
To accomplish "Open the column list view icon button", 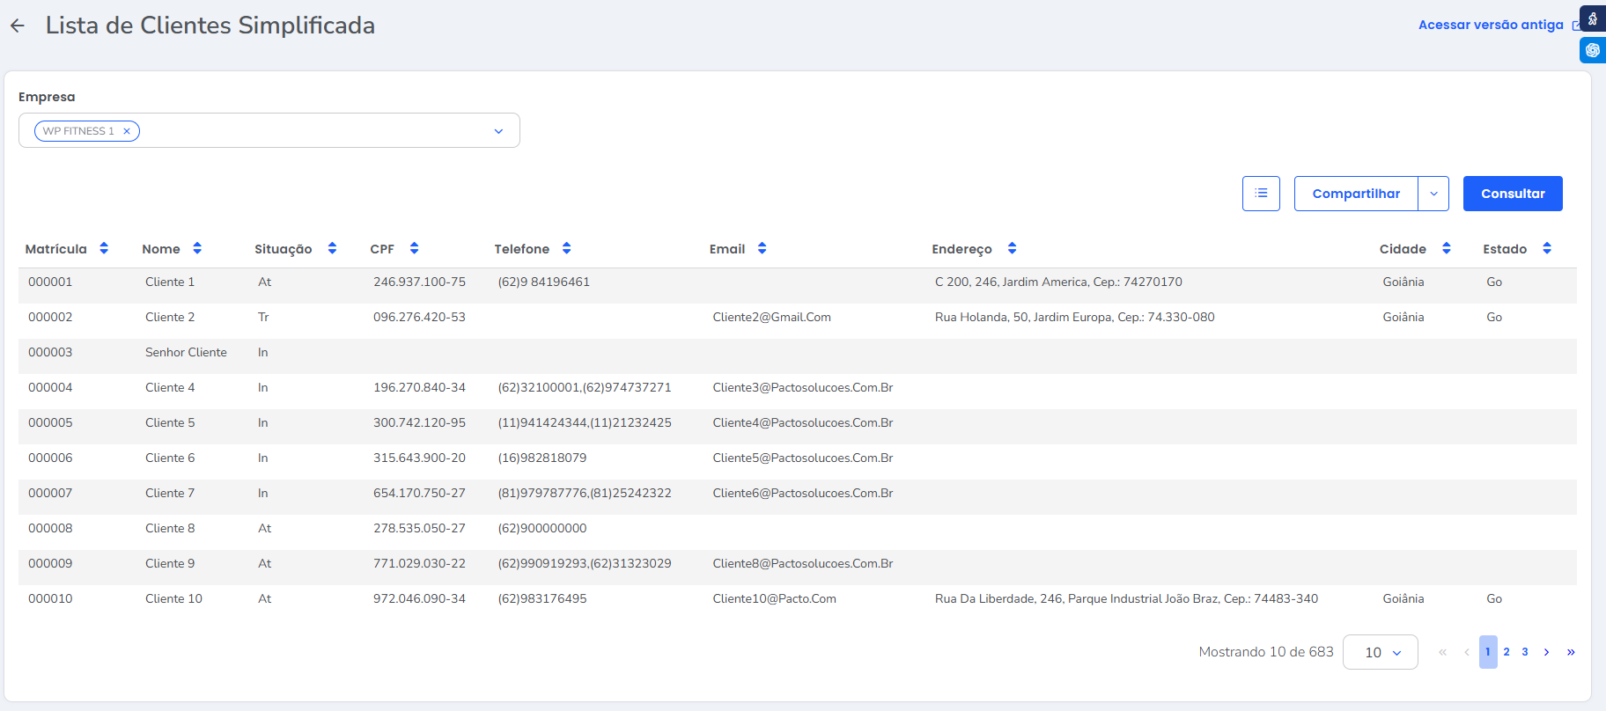I will [x=1261, y=194].
